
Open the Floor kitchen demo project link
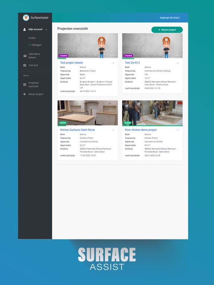tap(141, 130)
